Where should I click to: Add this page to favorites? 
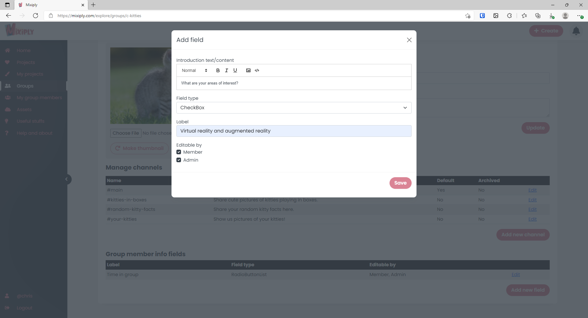click(468, 16)
